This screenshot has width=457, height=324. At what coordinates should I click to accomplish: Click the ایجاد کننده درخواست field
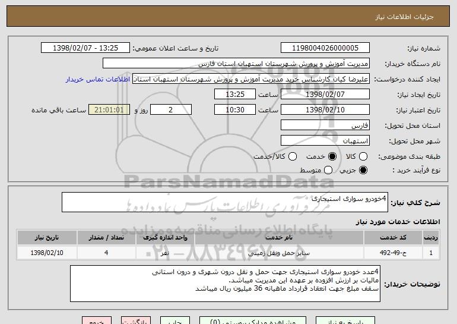pos(251,79)
